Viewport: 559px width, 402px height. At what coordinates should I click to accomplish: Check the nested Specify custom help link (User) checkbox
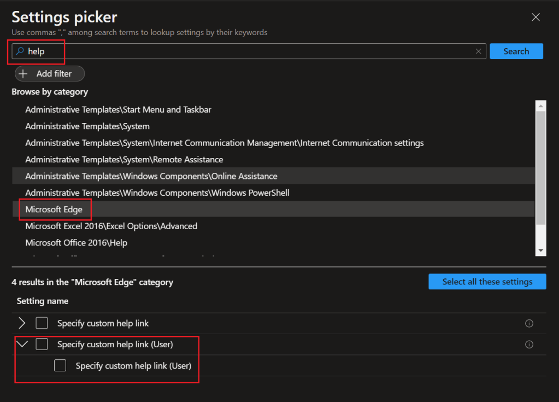pyautogui.click(x=60, y=365)
